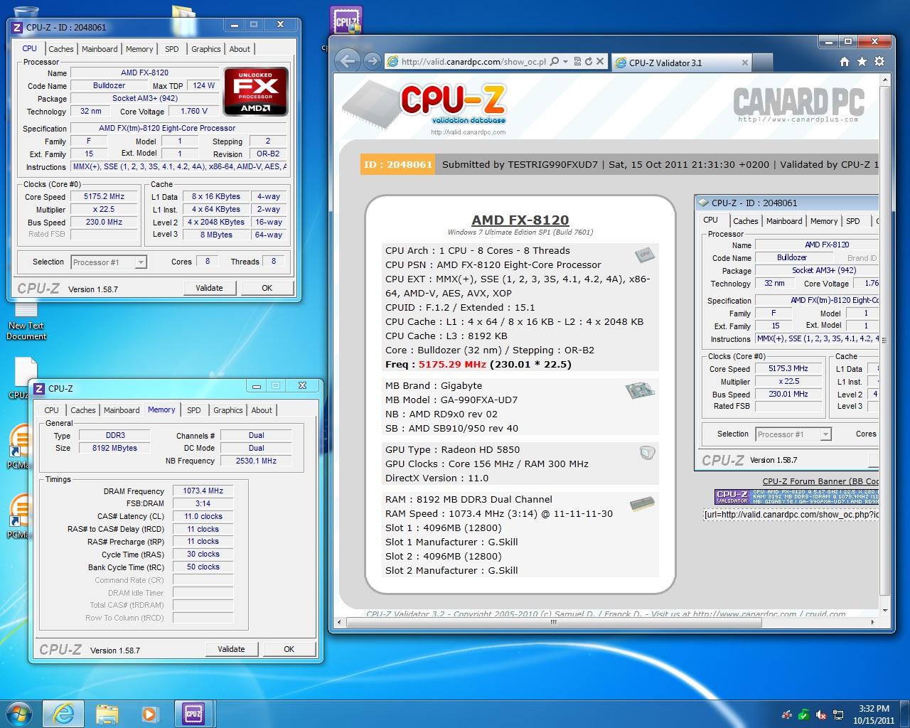
Task: Open Mainboard tab in Memory CPU-Z window
Action: pyautogui.click(x=122, y=410)
